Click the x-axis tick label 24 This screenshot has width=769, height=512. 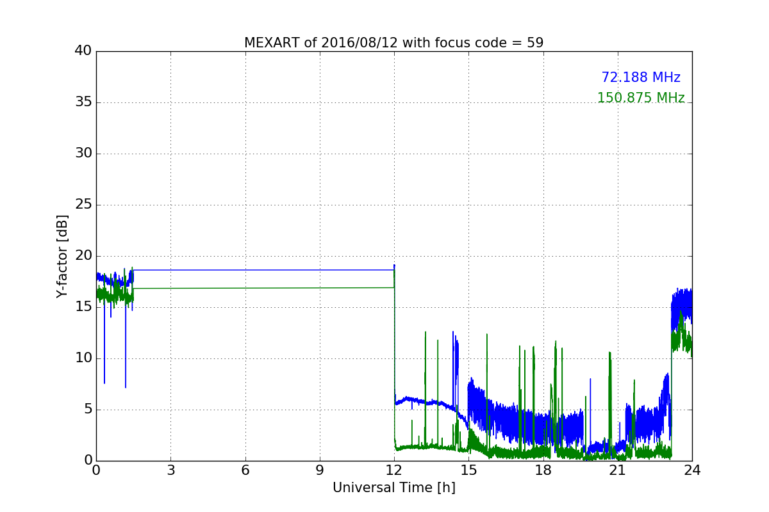click(692, 470)
